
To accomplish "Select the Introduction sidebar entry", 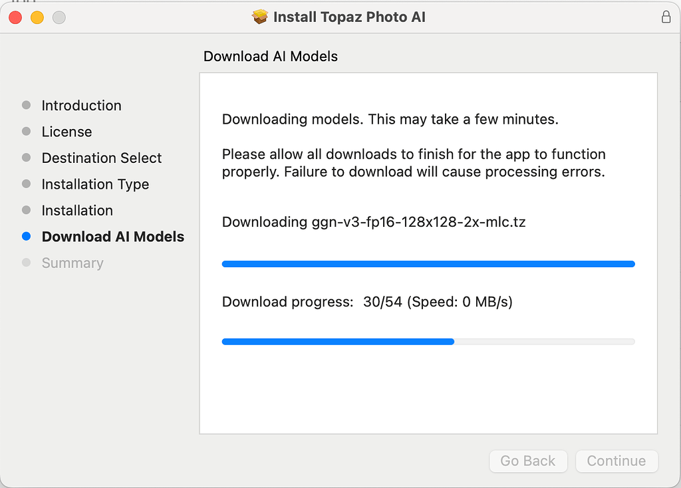I will click(81, 105).
